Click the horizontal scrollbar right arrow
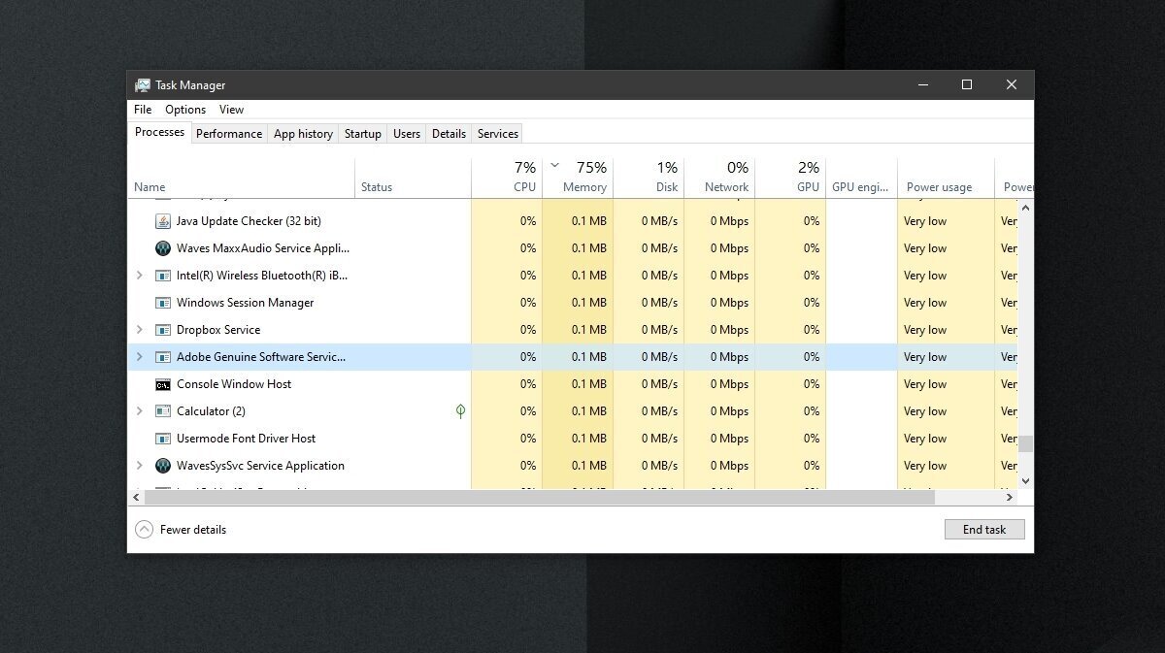Image resolution: width=1165 pixels, height=653 pixels. (1009, 498)
